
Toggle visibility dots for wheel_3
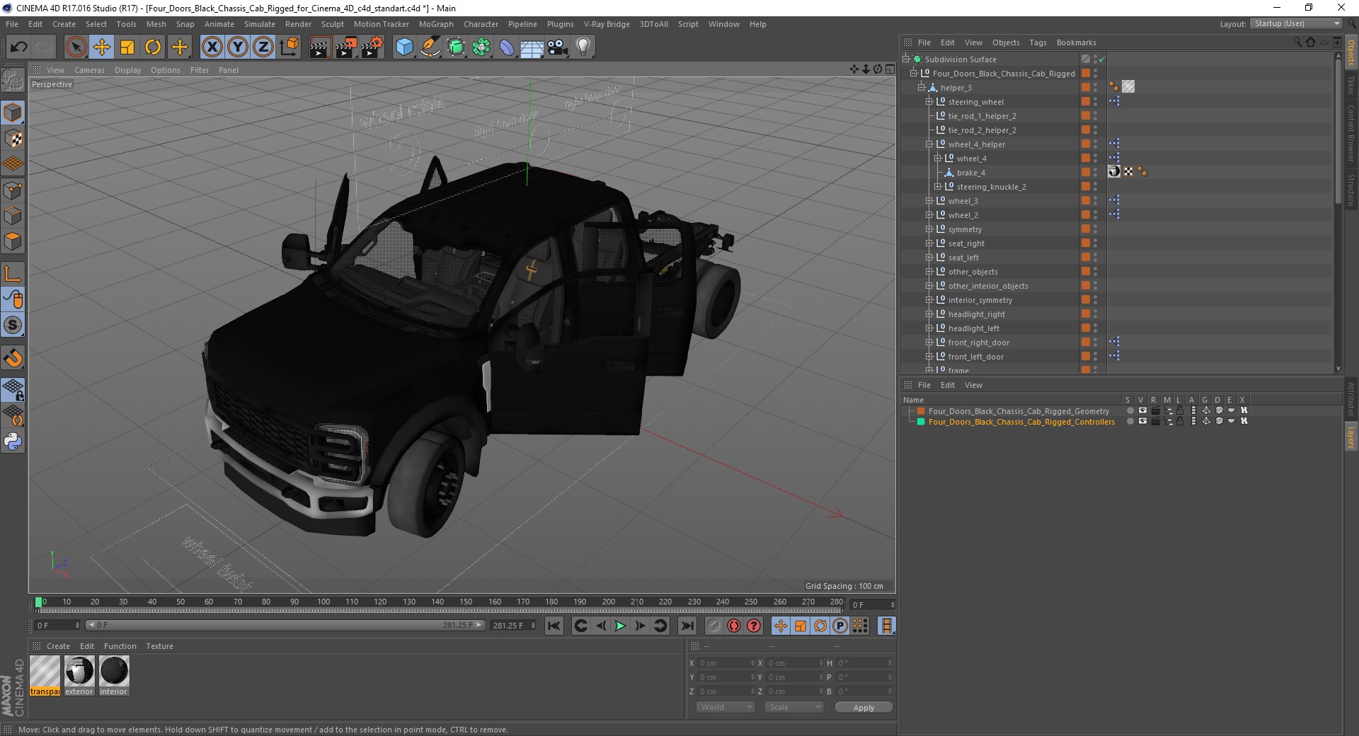click(1095, 201)
